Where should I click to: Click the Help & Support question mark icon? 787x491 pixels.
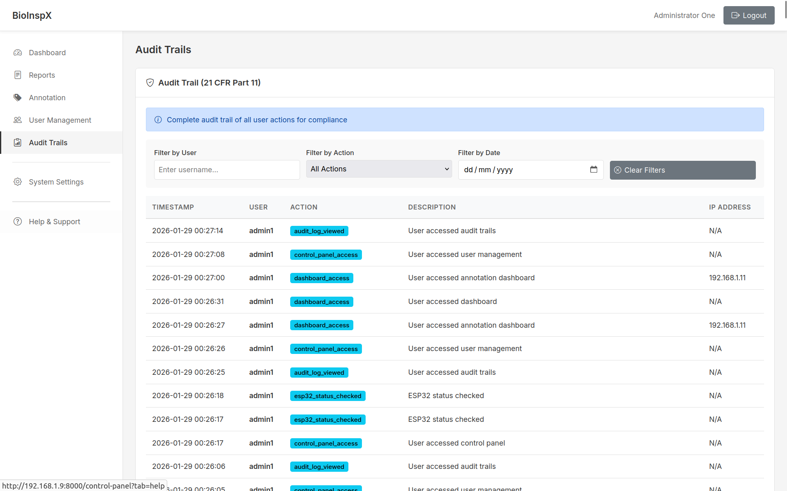(18, 221)
